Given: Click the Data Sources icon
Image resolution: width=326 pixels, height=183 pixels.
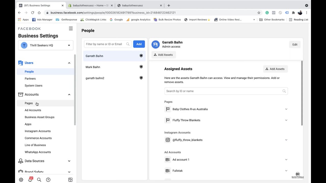Looking at the screenshot, I should tap(21, 161).
